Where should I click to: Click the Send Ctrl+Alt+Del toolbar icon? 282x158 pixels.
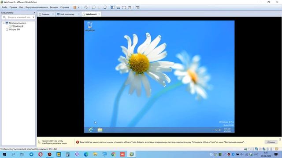point(86,7)
